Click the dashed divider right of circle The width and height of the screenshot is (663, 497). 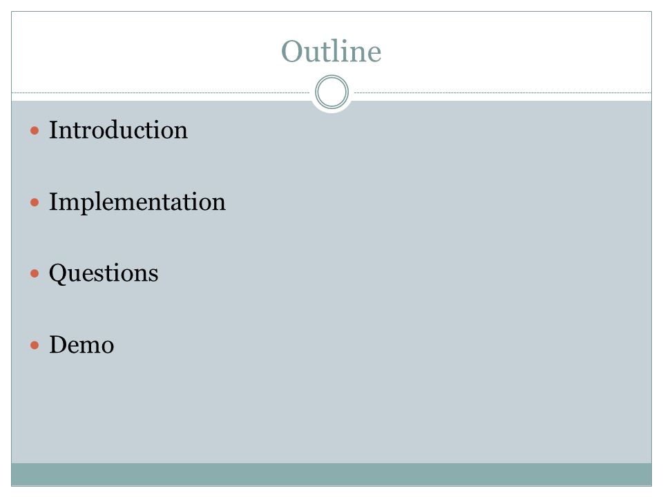503,92
